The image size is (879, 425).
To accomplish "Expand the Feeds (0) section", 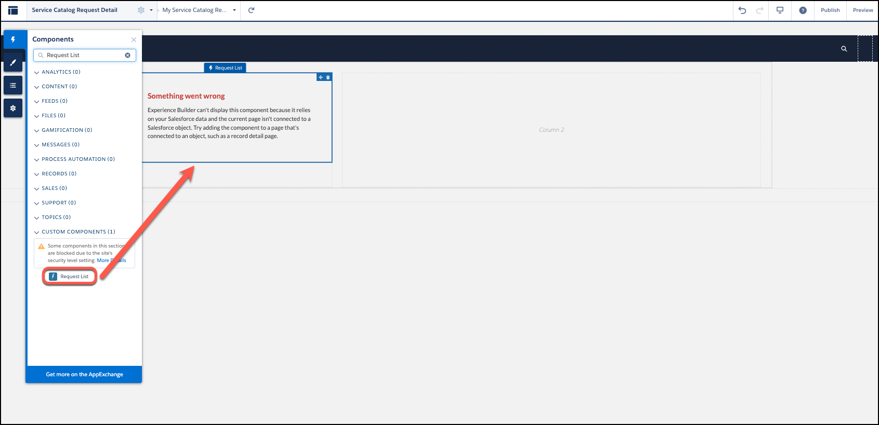I will point(51,101).
